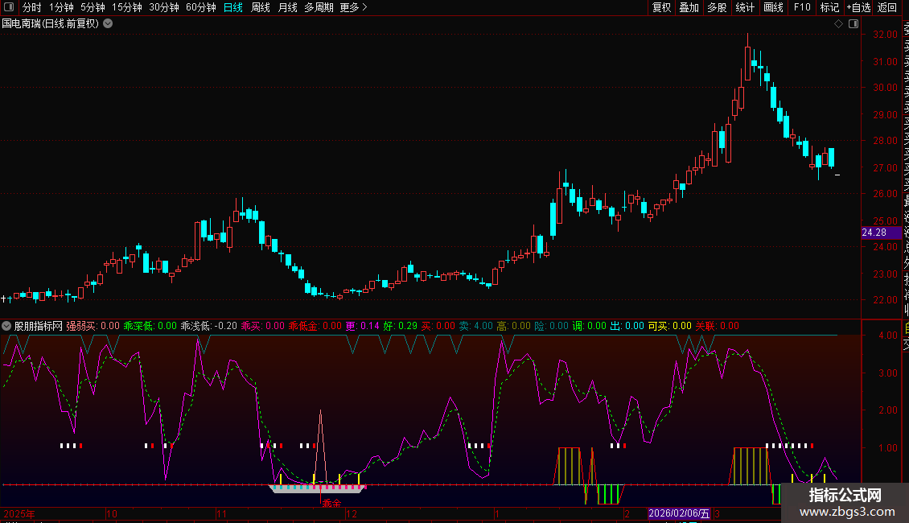Toggle 复权 price adjustment

coord(661,7)
